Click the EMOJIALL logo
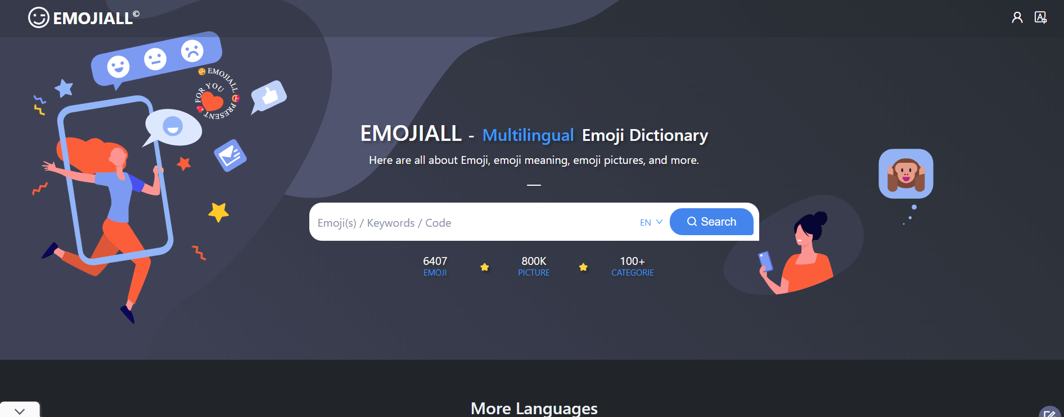 (x=84, y=18)
